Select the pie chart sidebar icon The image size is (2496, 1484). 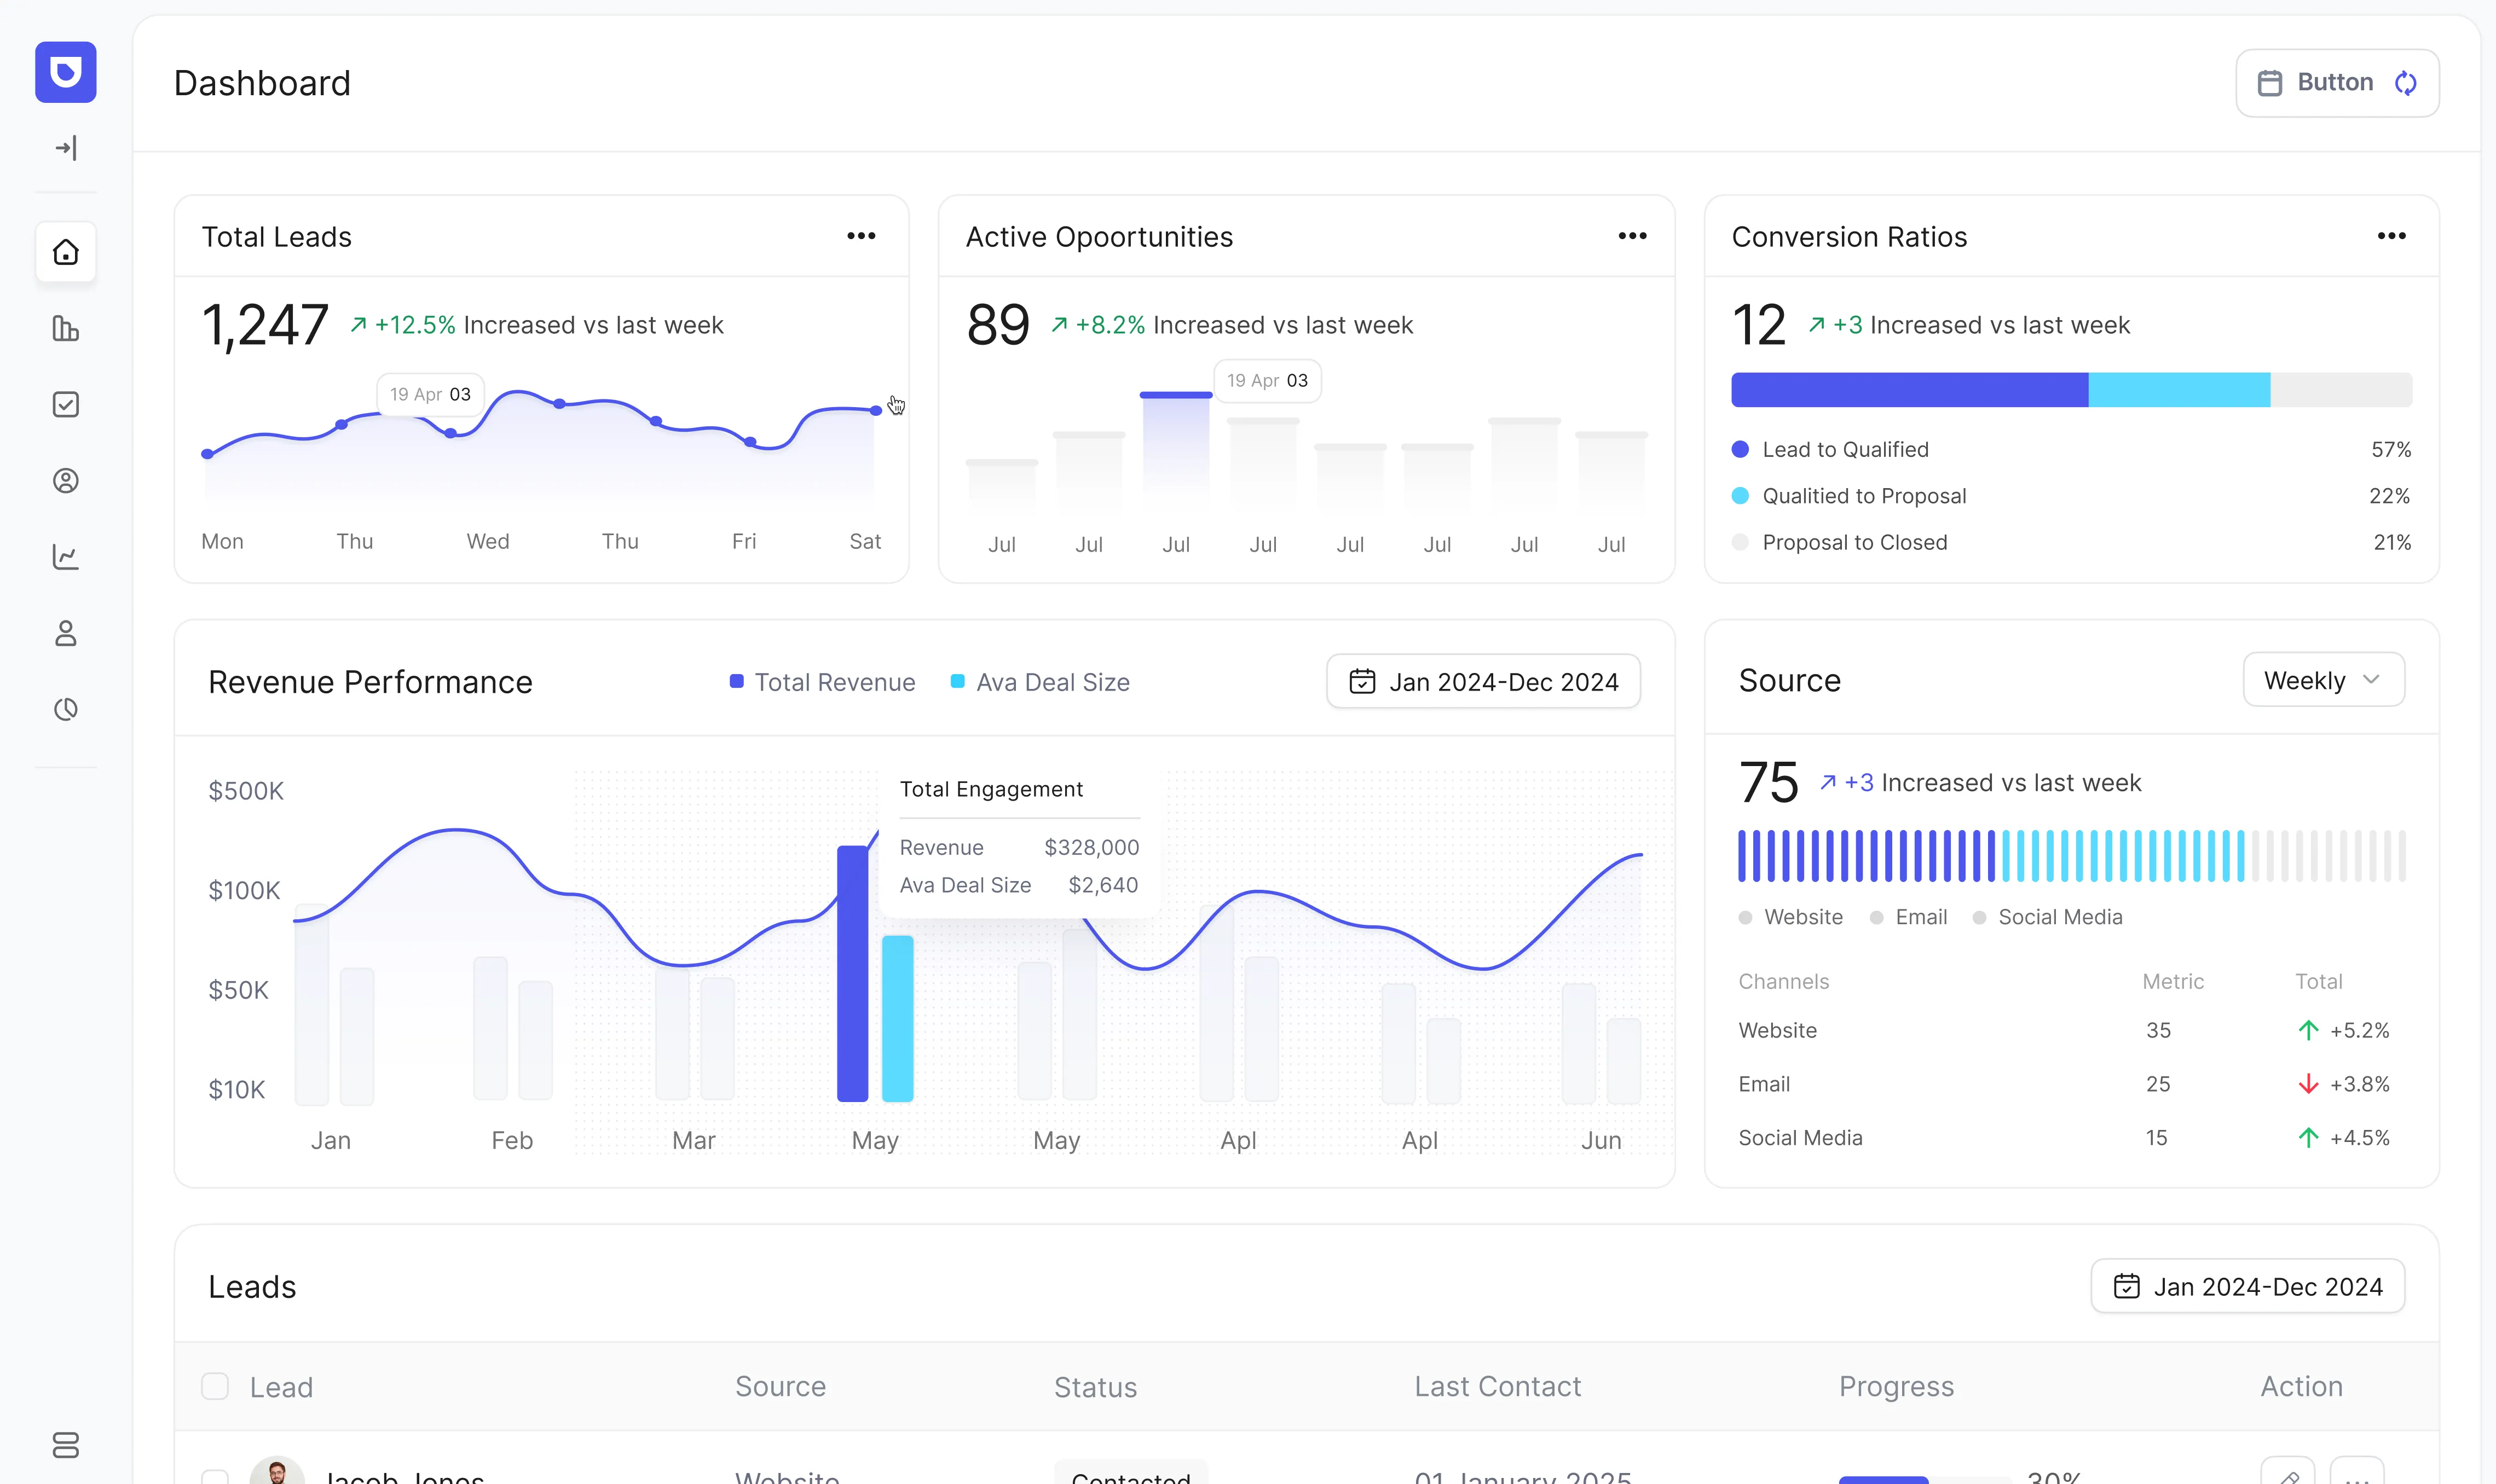[x=65, y=709]
